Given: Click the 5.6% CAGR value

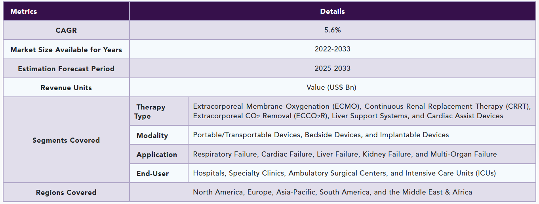Looking at the screenshot, I should (333, 30).
